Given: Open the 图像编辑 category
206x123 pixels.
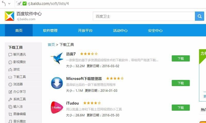Looking at the screenshot, I should (20, 114).
